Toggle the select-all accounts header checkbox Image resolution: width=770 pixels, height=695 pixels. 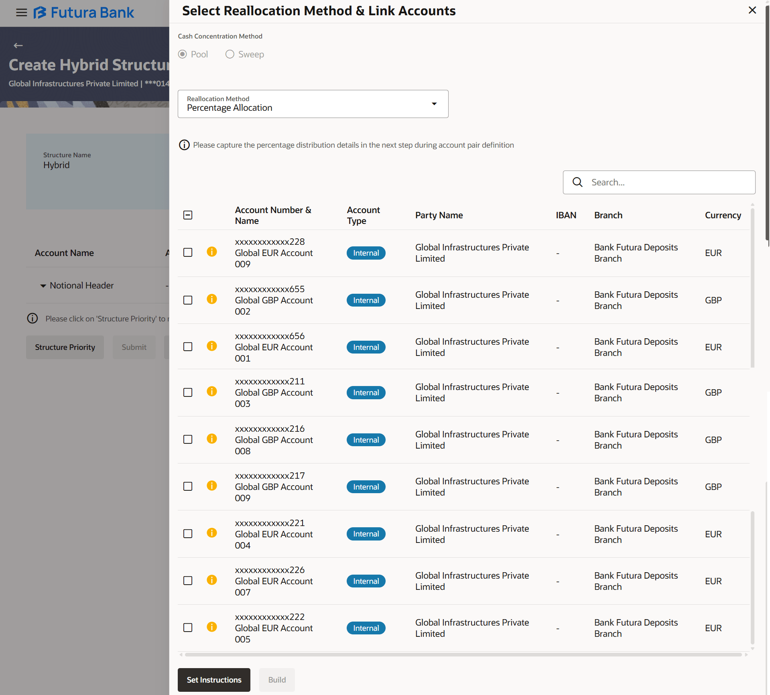(x=188, y=215)
